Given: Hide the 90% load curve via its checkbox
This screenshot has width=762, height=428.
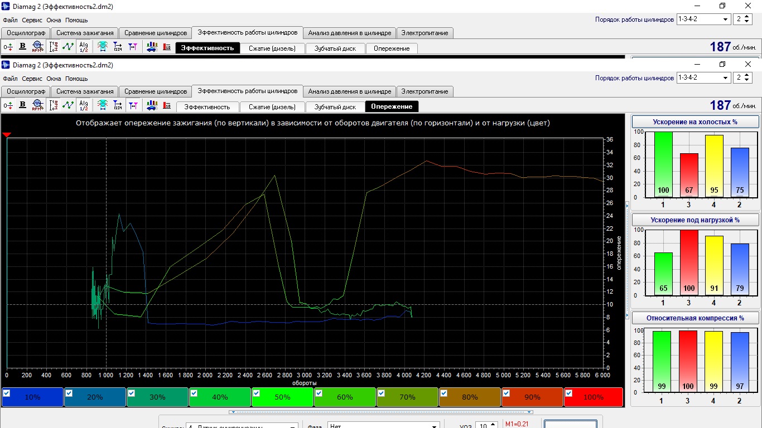Looking at the screenshot, I should (506, 393).
